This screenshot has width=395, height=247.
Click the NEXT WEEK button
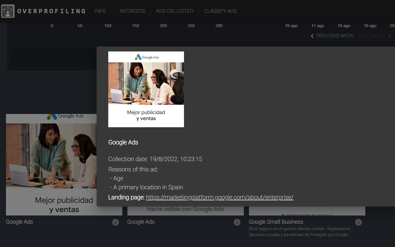click(x=375, y=36)
